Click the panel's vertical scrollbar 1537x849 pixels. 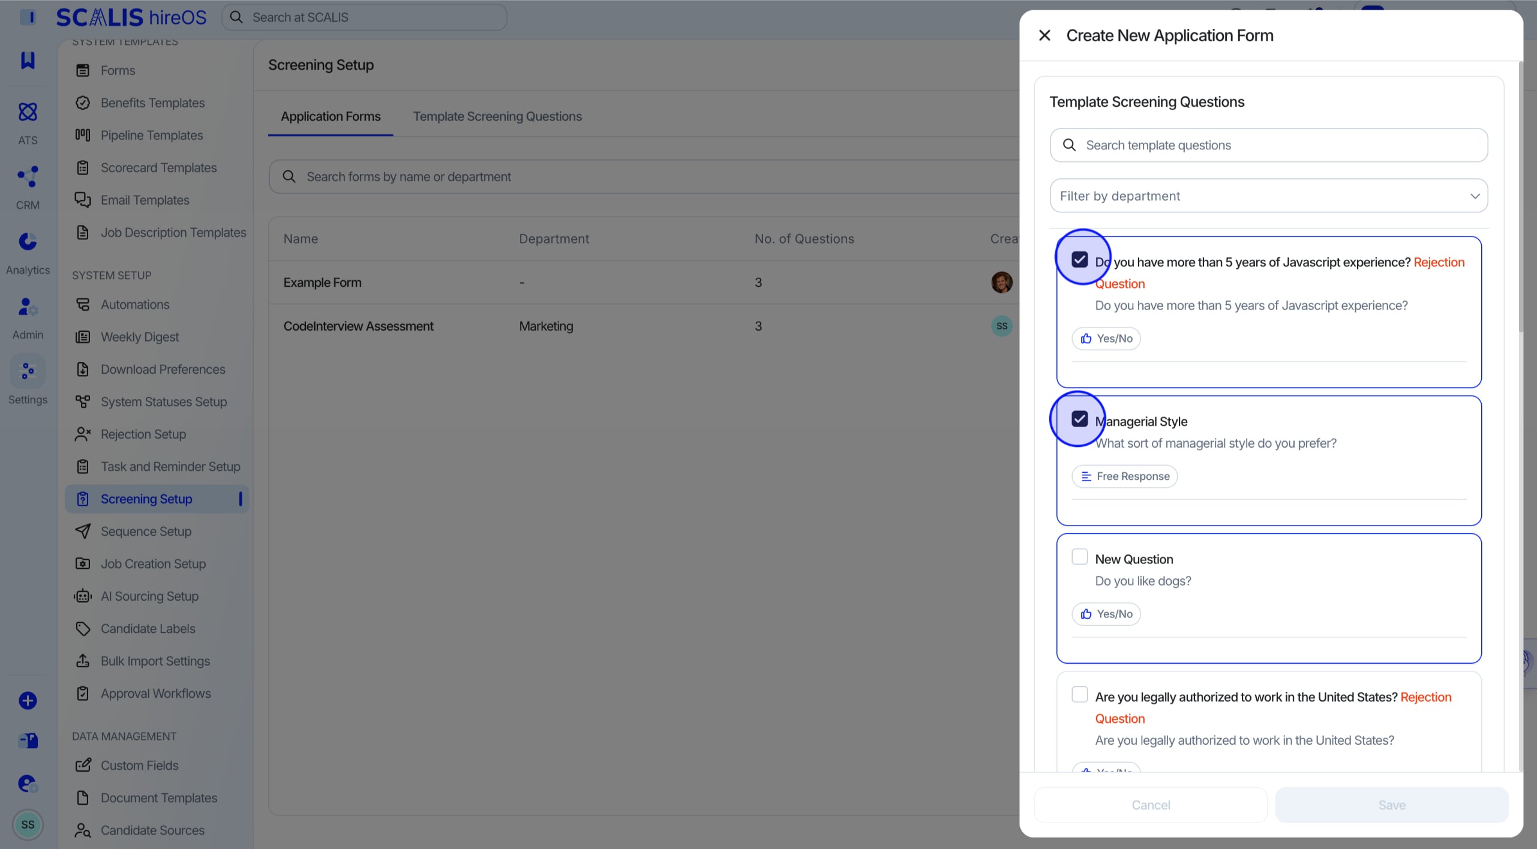click(x=1520, y=198)
